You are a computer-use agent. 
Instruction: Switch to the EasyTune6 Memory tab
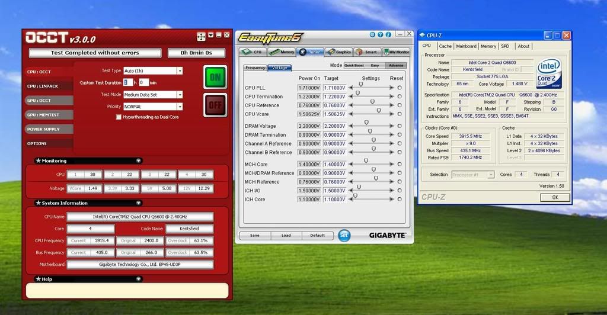(282, 52)
